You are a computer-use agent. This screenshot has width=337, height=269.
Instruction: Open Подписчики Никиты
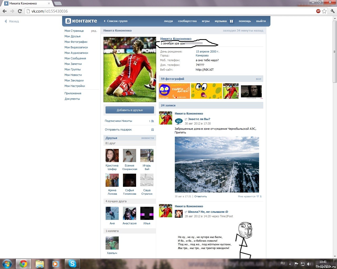118,121
